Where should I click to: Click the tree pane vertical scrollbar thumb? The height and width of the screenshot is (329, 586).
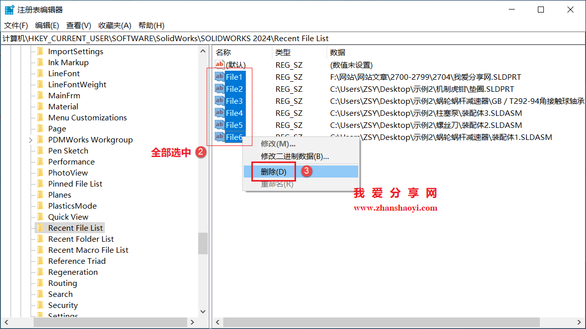[203, 243]
